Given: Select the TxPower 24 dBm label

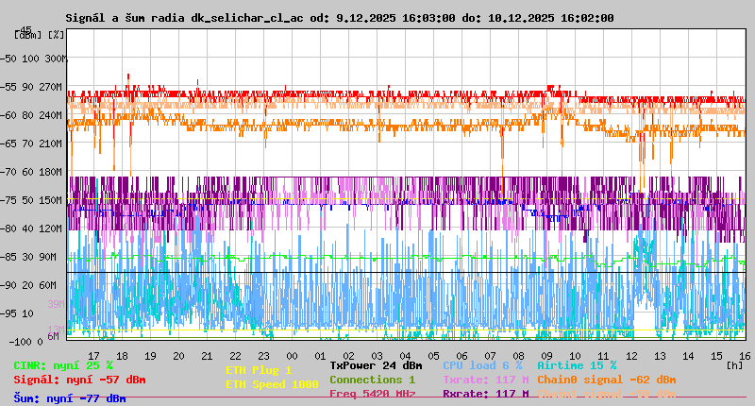Looking at the screenshot, I should click(x=376, y=364).
